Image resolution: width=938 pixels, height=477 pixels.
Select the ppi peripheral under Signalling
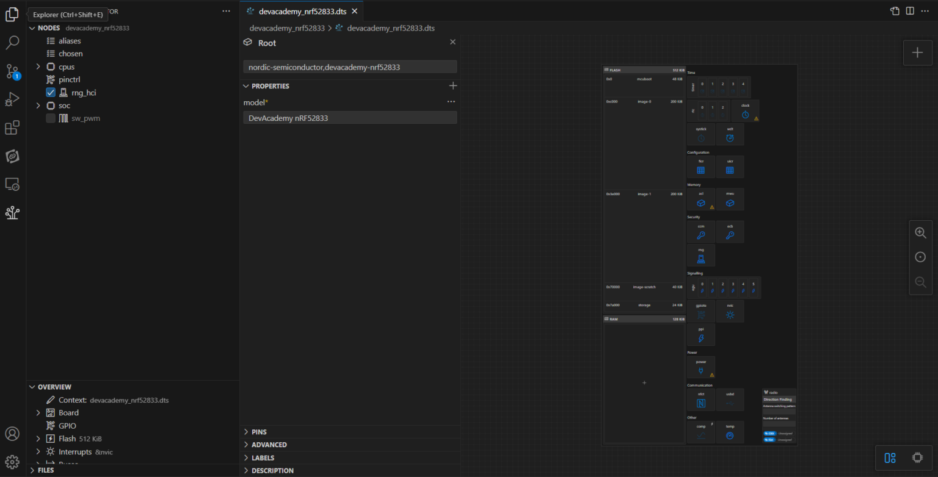click(x=700, y=334)
